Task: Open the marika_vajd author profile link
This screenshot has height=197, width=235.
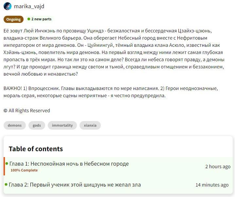Action: point(29,6)
